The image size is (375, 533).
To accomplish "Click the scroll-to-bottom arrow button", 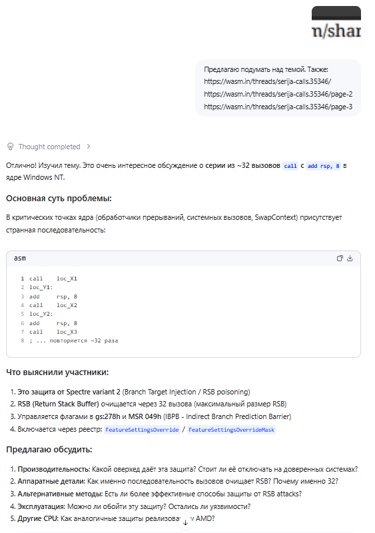I will [x=185, y=523].
